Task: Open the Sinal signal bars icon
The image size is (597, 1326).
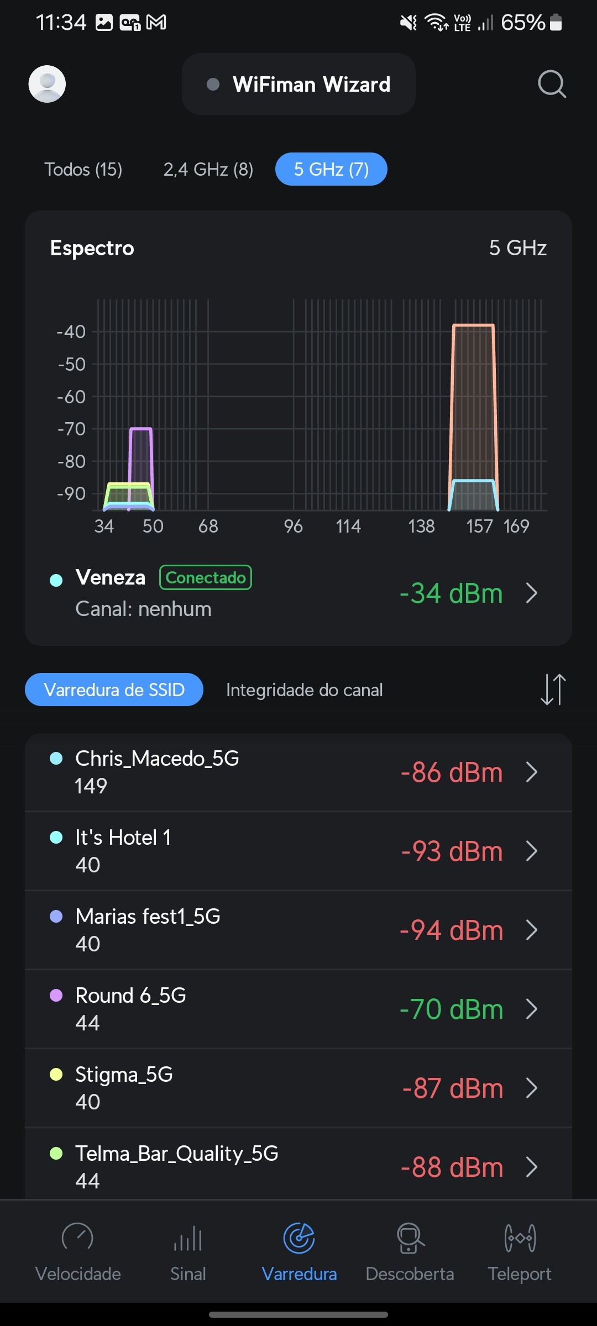Action: click(x=188, y=1238)
